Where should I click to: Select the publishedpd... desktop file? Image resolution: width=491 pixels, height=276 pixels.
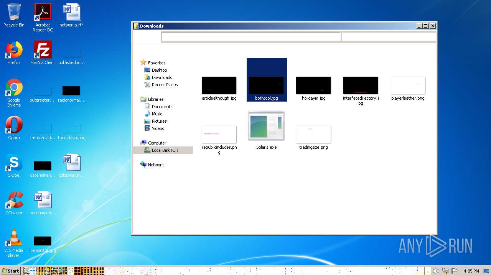(x=71, y=56)
